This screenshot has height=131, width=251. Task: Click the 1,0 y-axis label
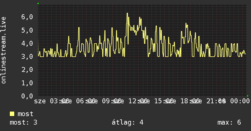pyautogui.click(x=27, y=83)
